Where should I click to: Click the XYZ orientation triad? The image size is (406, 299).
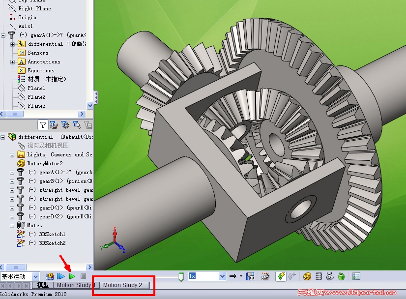113,240
